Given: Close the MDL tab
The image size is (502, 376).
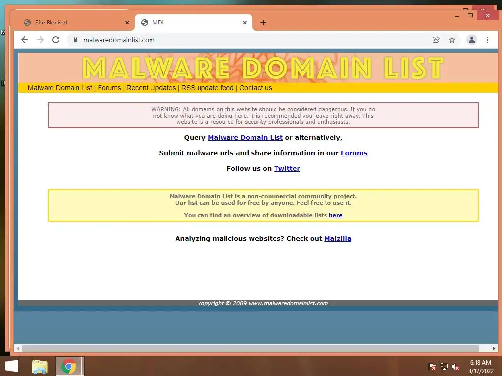Looking at the screenshot, I should click(x=245, y=23).
